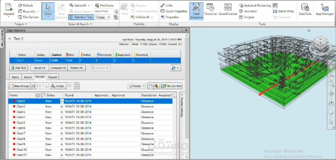Click the Assign button
The height and width of the screenshot is (160, 336).
pyautogui.click(x=58, y=86)
